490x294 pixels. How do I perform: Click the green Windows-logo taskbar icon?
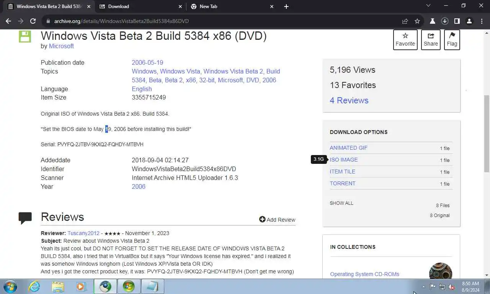[129, 286]
